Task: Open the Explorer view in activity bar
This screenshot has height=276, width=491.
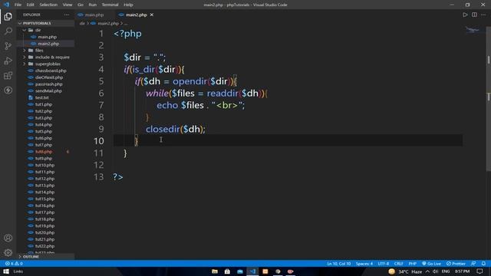Action: click(8, 16)
